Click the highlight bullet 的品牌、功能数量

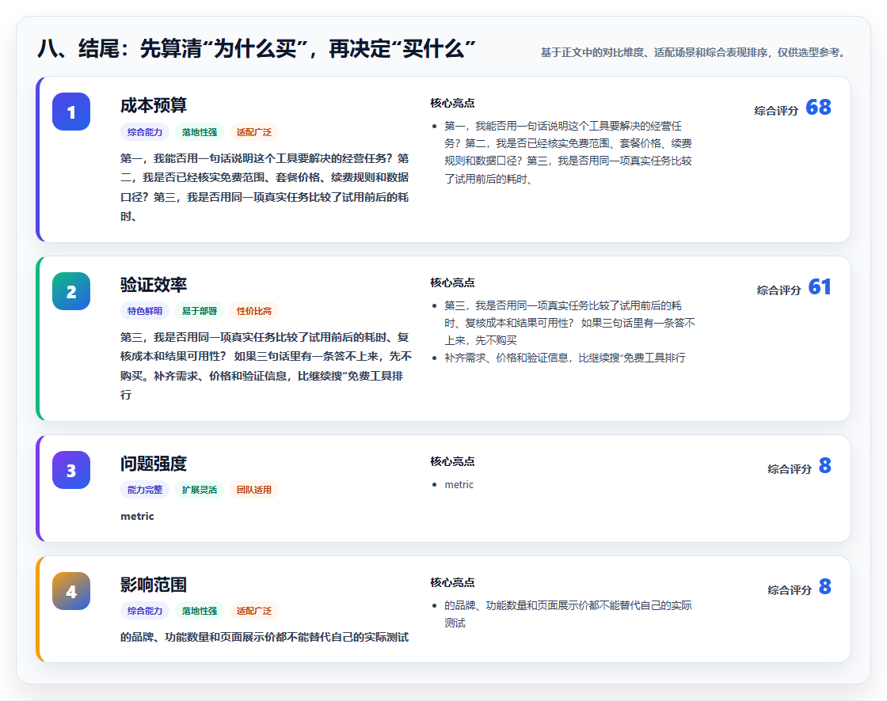(568, 614)
